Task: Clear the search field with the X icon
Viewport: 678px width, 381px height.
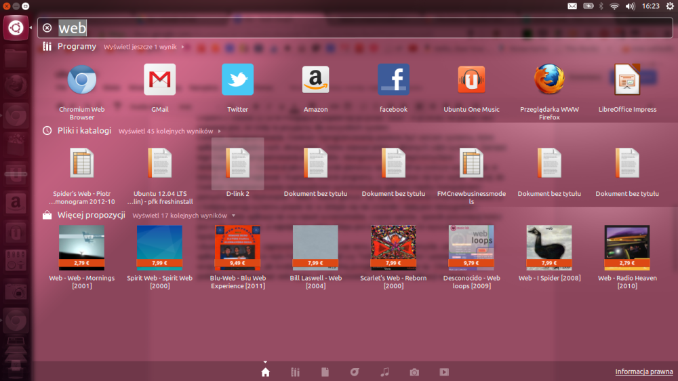Action: click(x=47, y=28)
